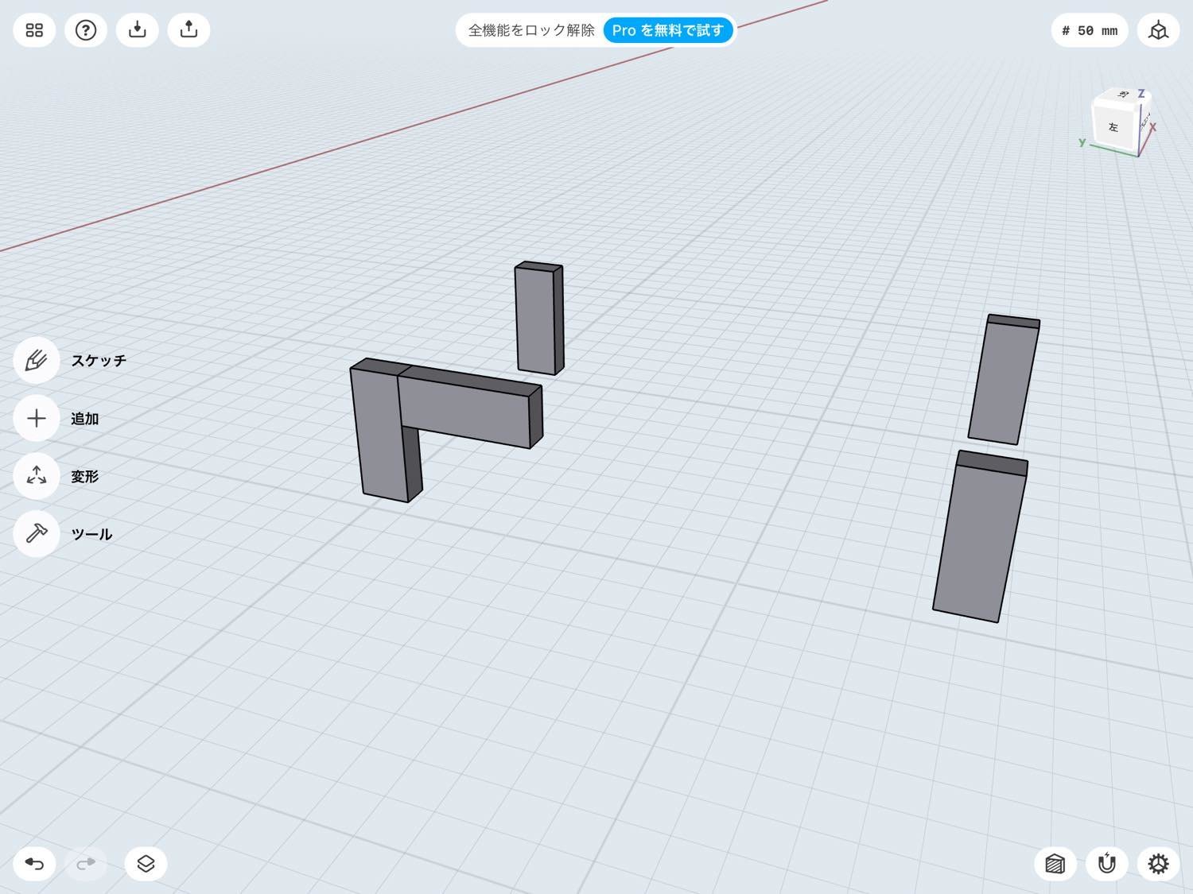Select the 左 face of orientation cube
Viewport: 1193px width, 894px height.
click(x=1113, y=127)
